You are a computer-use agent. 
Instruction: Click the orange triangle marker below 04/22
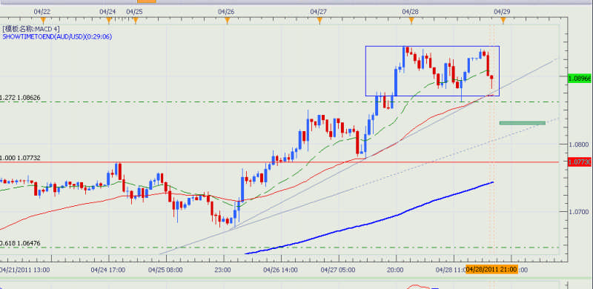tap(43, 20)
